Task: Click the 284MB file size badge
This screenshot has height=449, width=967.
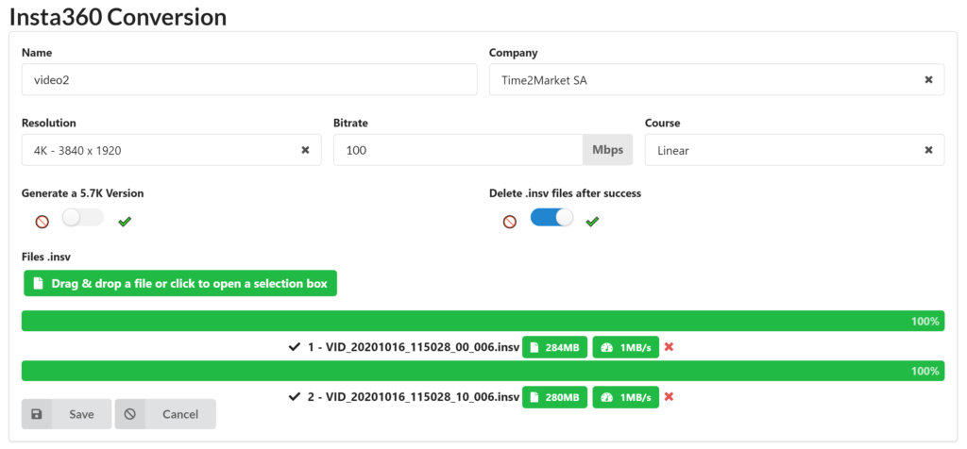Action: pos(554,347)
